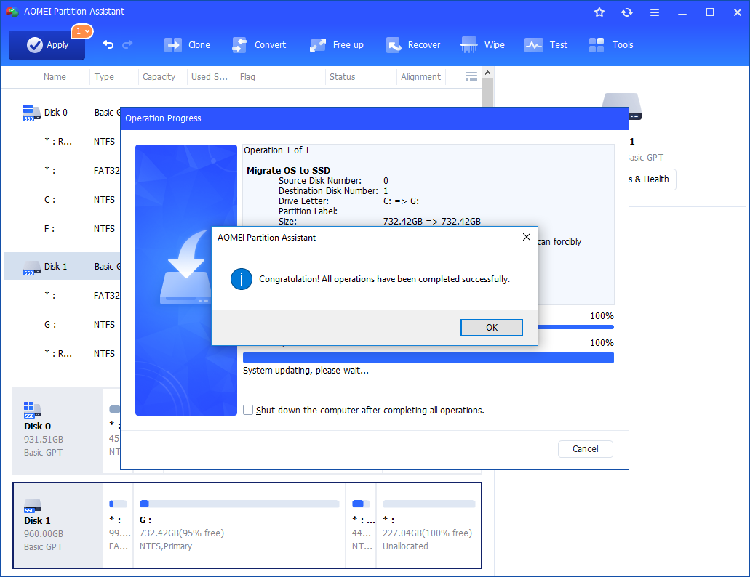Select the 99MB FAT partition block on Disk 1
750x577 pixels.
coord(118,525)
